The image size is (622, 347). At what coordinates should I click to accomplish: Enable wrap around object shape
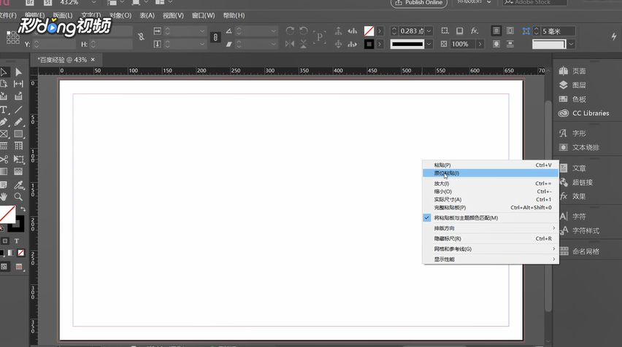[496, 44]
